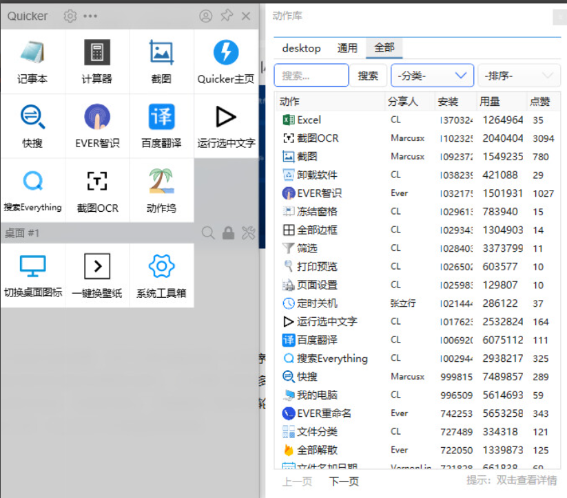Select 文件分类 action row

tap(418, 432)
